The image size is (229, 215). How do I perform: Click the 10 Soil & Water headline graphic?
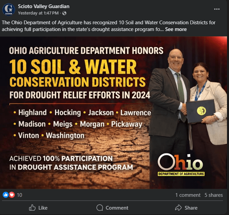pyautogui.click(x=74, y=67)
